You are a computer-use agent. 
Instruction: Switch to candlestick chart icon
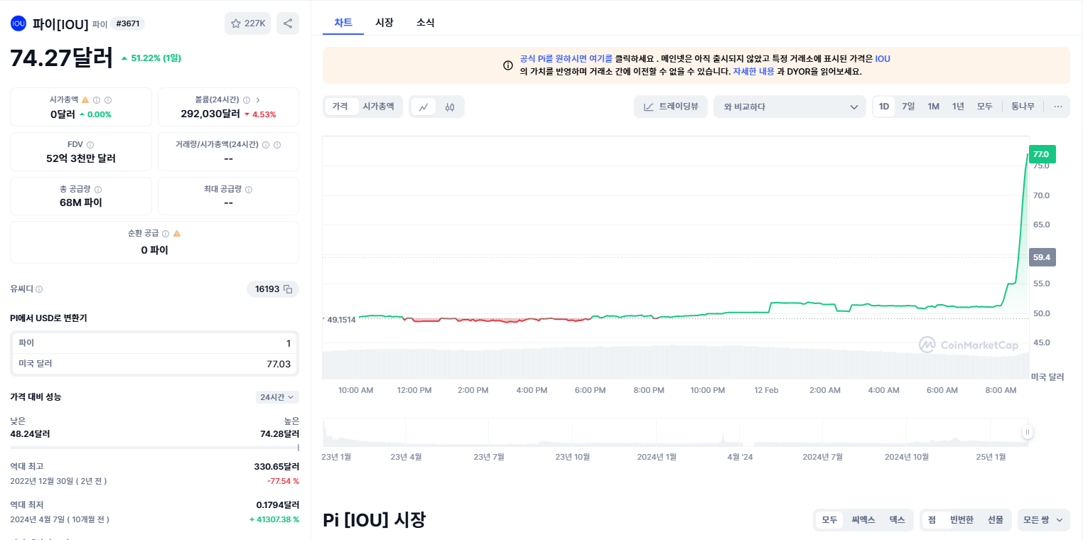pos(449,107)
